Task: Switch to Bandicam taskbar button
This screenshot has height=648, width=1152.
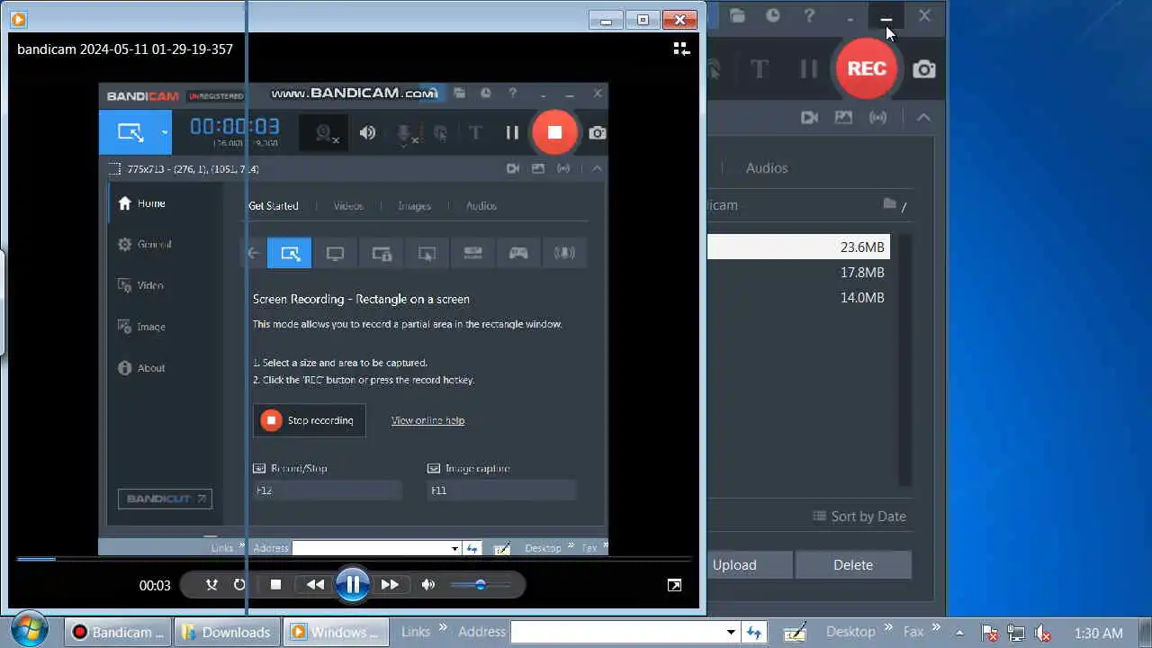Action: point(119,632)
